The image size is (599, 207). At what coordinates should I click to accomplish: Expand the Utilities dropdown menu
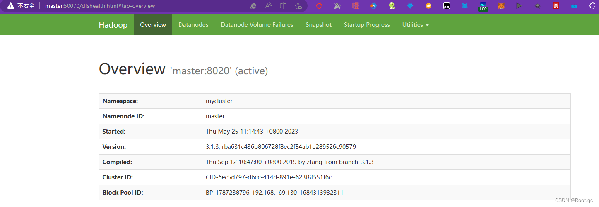click(416, 25)
